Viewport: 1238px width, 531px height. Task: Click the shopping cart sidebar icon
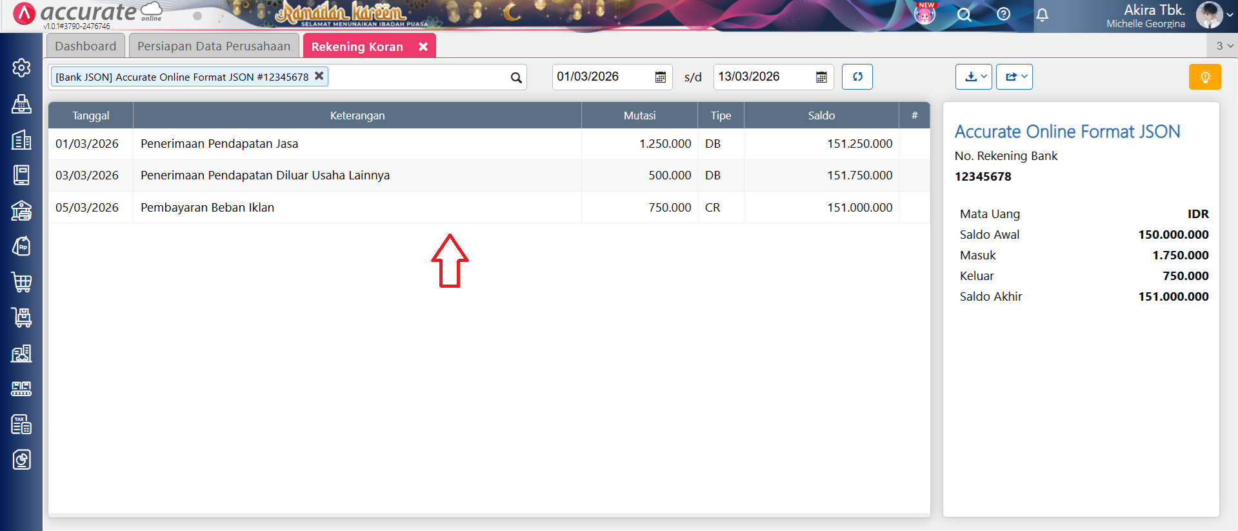coord(21,282)
